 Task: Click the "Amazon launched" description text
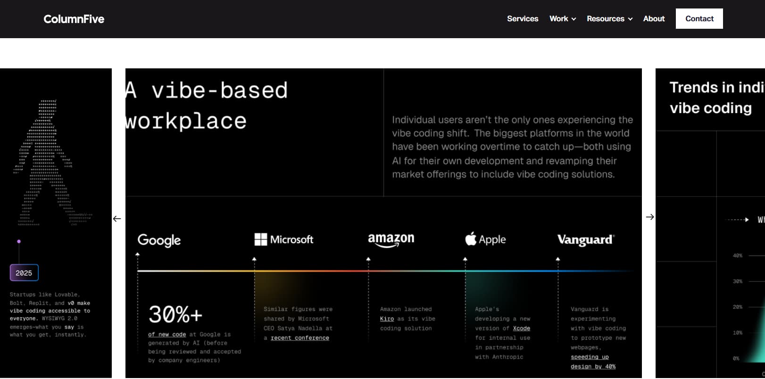[407, 319]
